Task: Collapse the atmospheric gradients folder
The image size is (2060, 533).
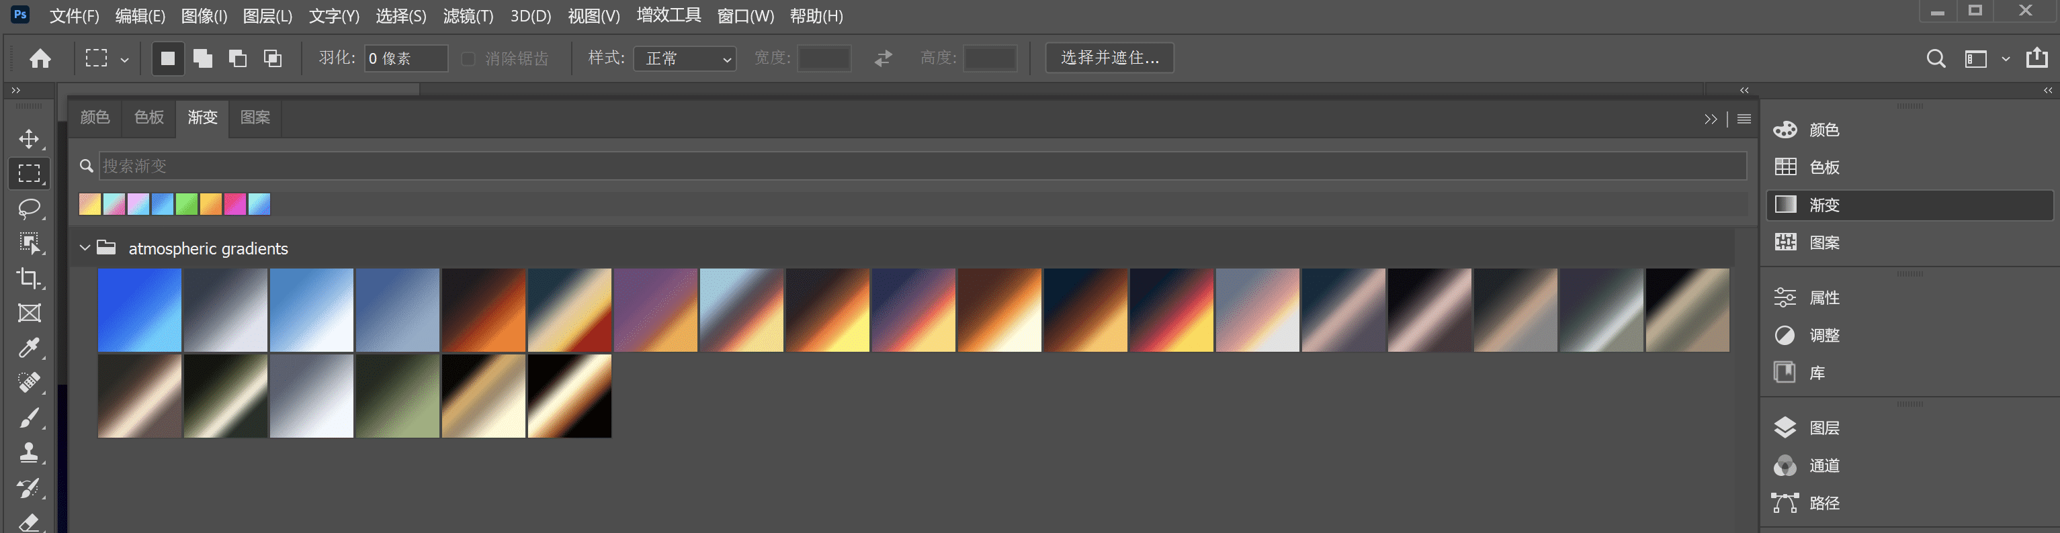Action: 85,248
